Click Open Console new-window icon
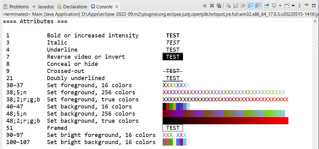 pyautogui.click(x=287, y=6)
